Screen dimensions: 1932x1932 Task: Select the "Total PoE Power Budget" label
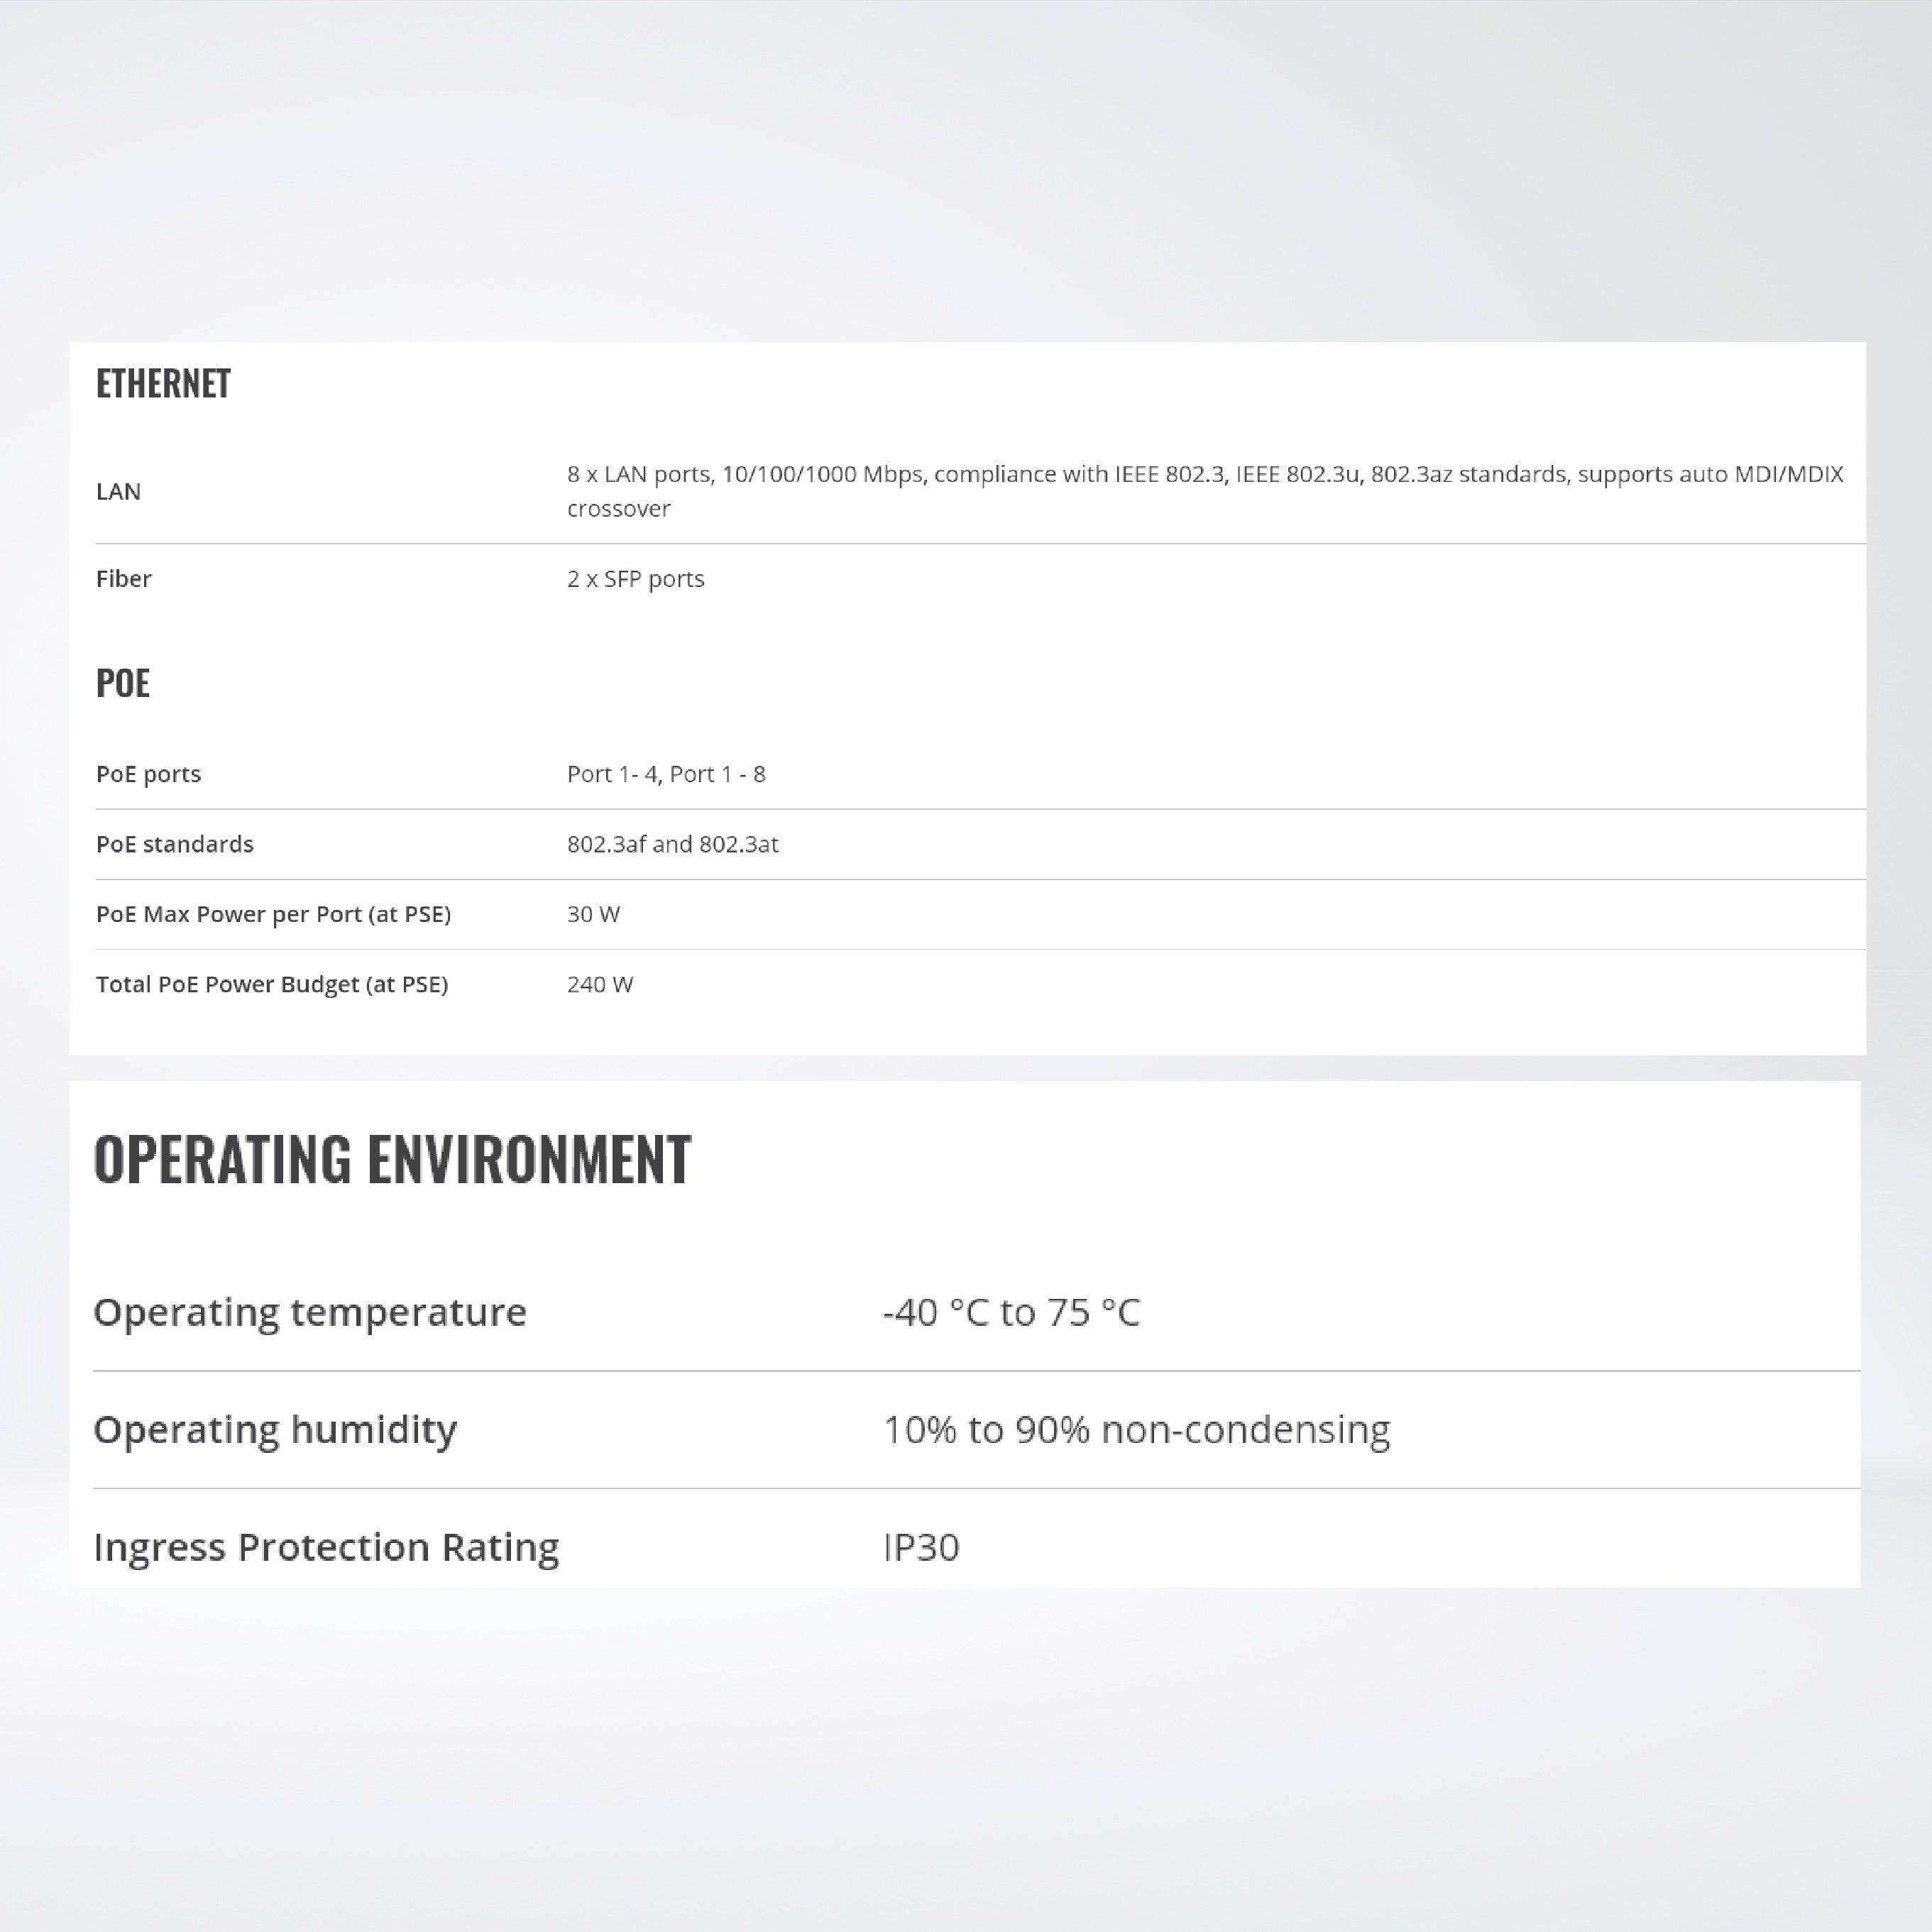pyautogui.click(x=272, y=984)
